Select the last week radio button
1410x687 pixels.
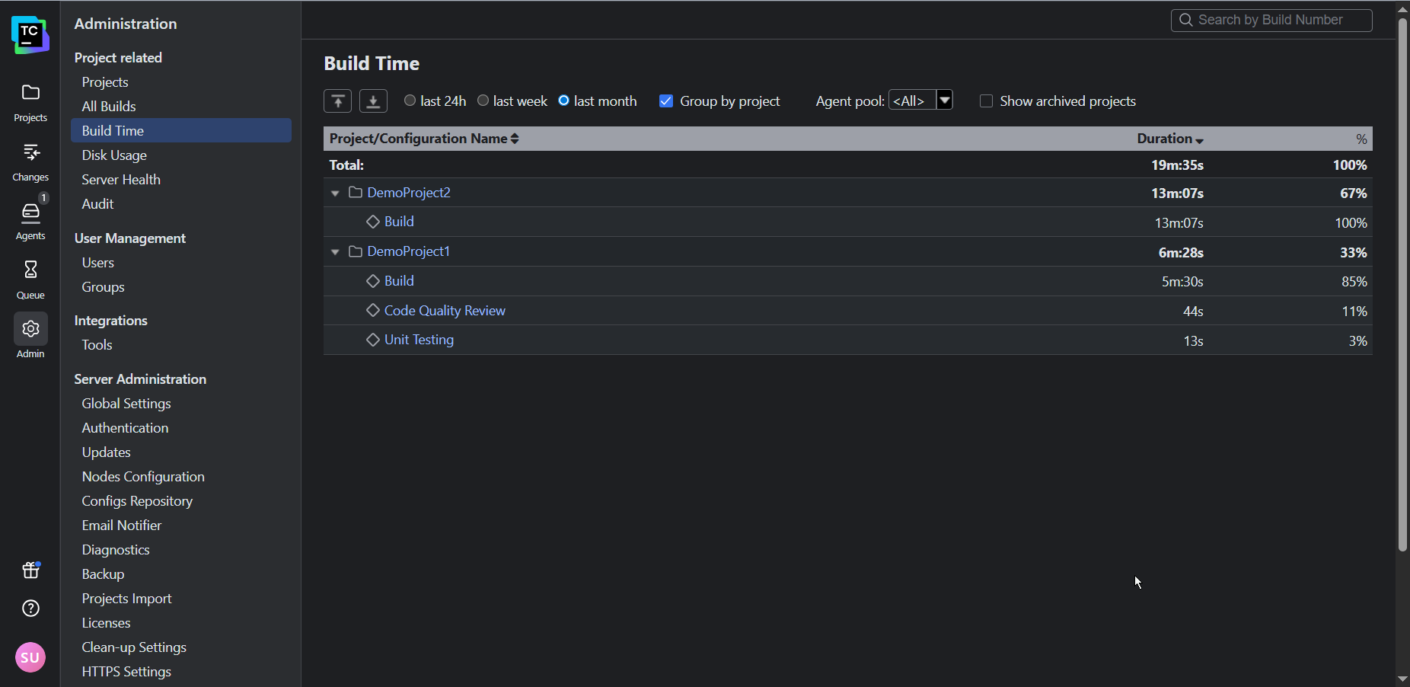483,101
